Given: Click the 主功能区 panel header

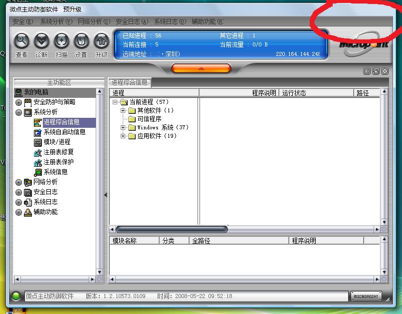Looking at the screenshot, I should 59,82.
